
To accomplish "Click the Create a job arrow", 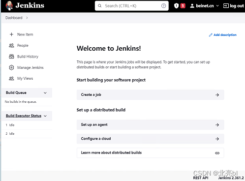I will tap(217, 95).
